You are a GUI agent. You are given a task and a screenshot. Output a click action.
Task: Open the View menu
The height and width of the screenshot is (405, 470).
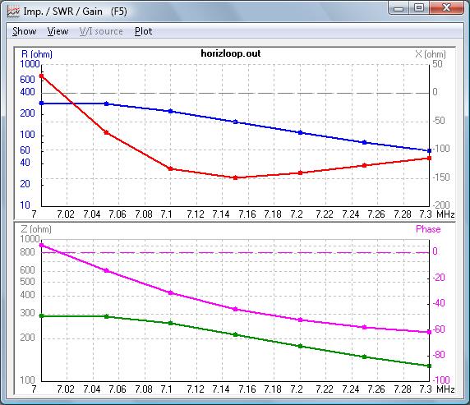[58, 31]
